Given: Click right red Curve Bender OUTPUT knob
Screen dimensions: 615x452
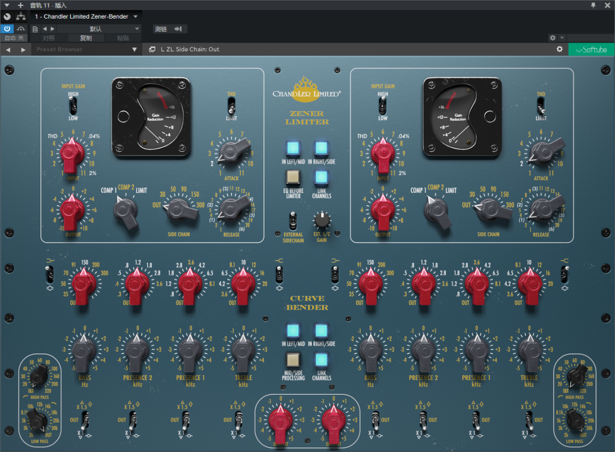Looking at the screenshot, I should click(x=333, y=423).
